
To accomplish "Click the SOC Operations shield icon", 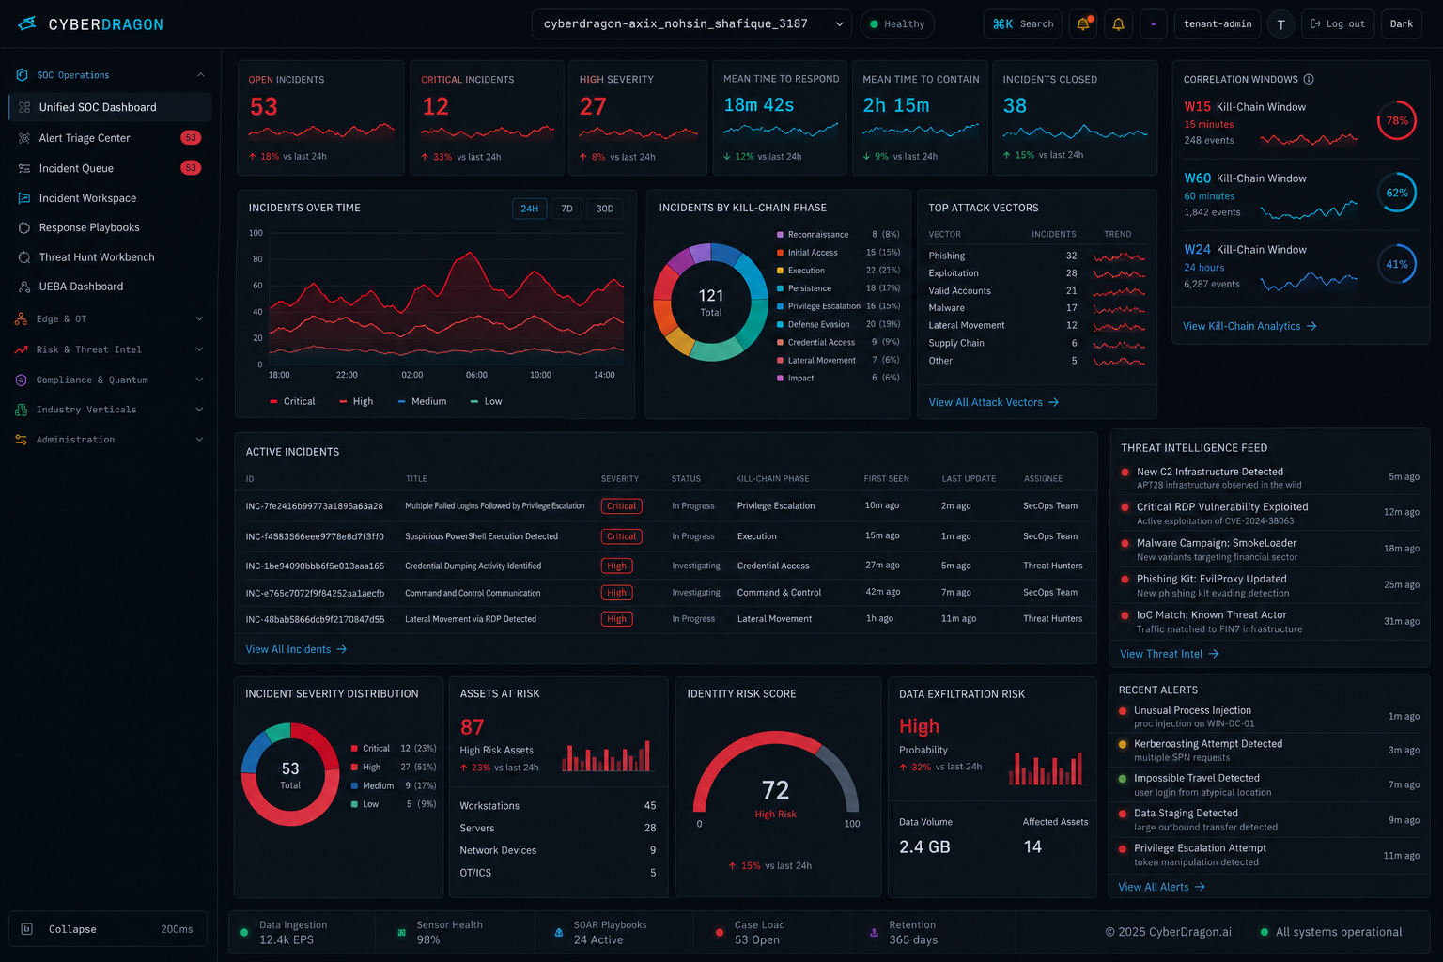I will click(x=22, y=75).
